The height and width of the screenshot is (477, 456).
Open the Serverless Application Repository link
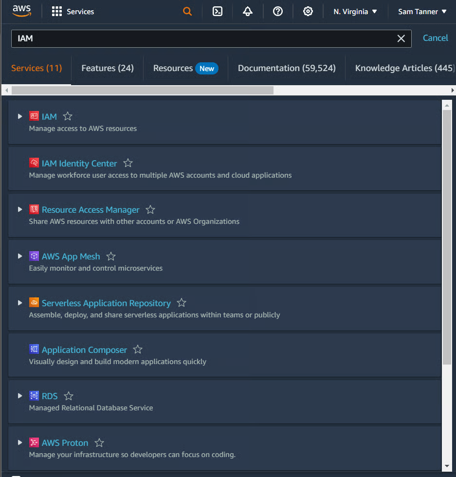point(106,303)
